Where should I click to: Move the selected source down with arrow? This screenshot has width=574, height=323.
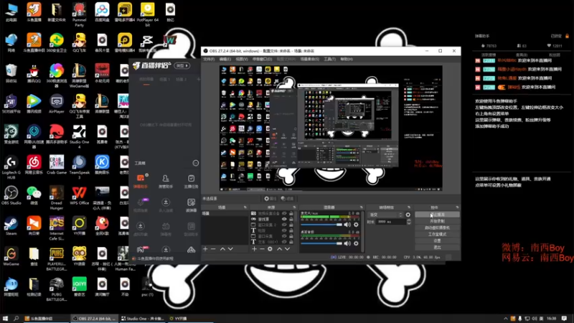(x=288, y=249)
